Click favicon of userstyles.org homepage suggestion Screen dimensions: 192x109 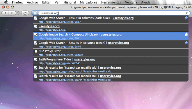[x=35, y=26]
